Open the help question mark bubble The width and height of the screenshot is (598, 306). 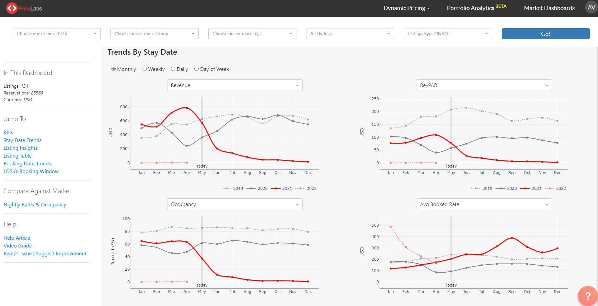(588, 296)
